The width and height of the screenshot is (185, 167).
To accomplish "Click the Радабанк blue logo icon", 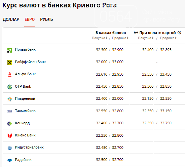I will (10, 160).
